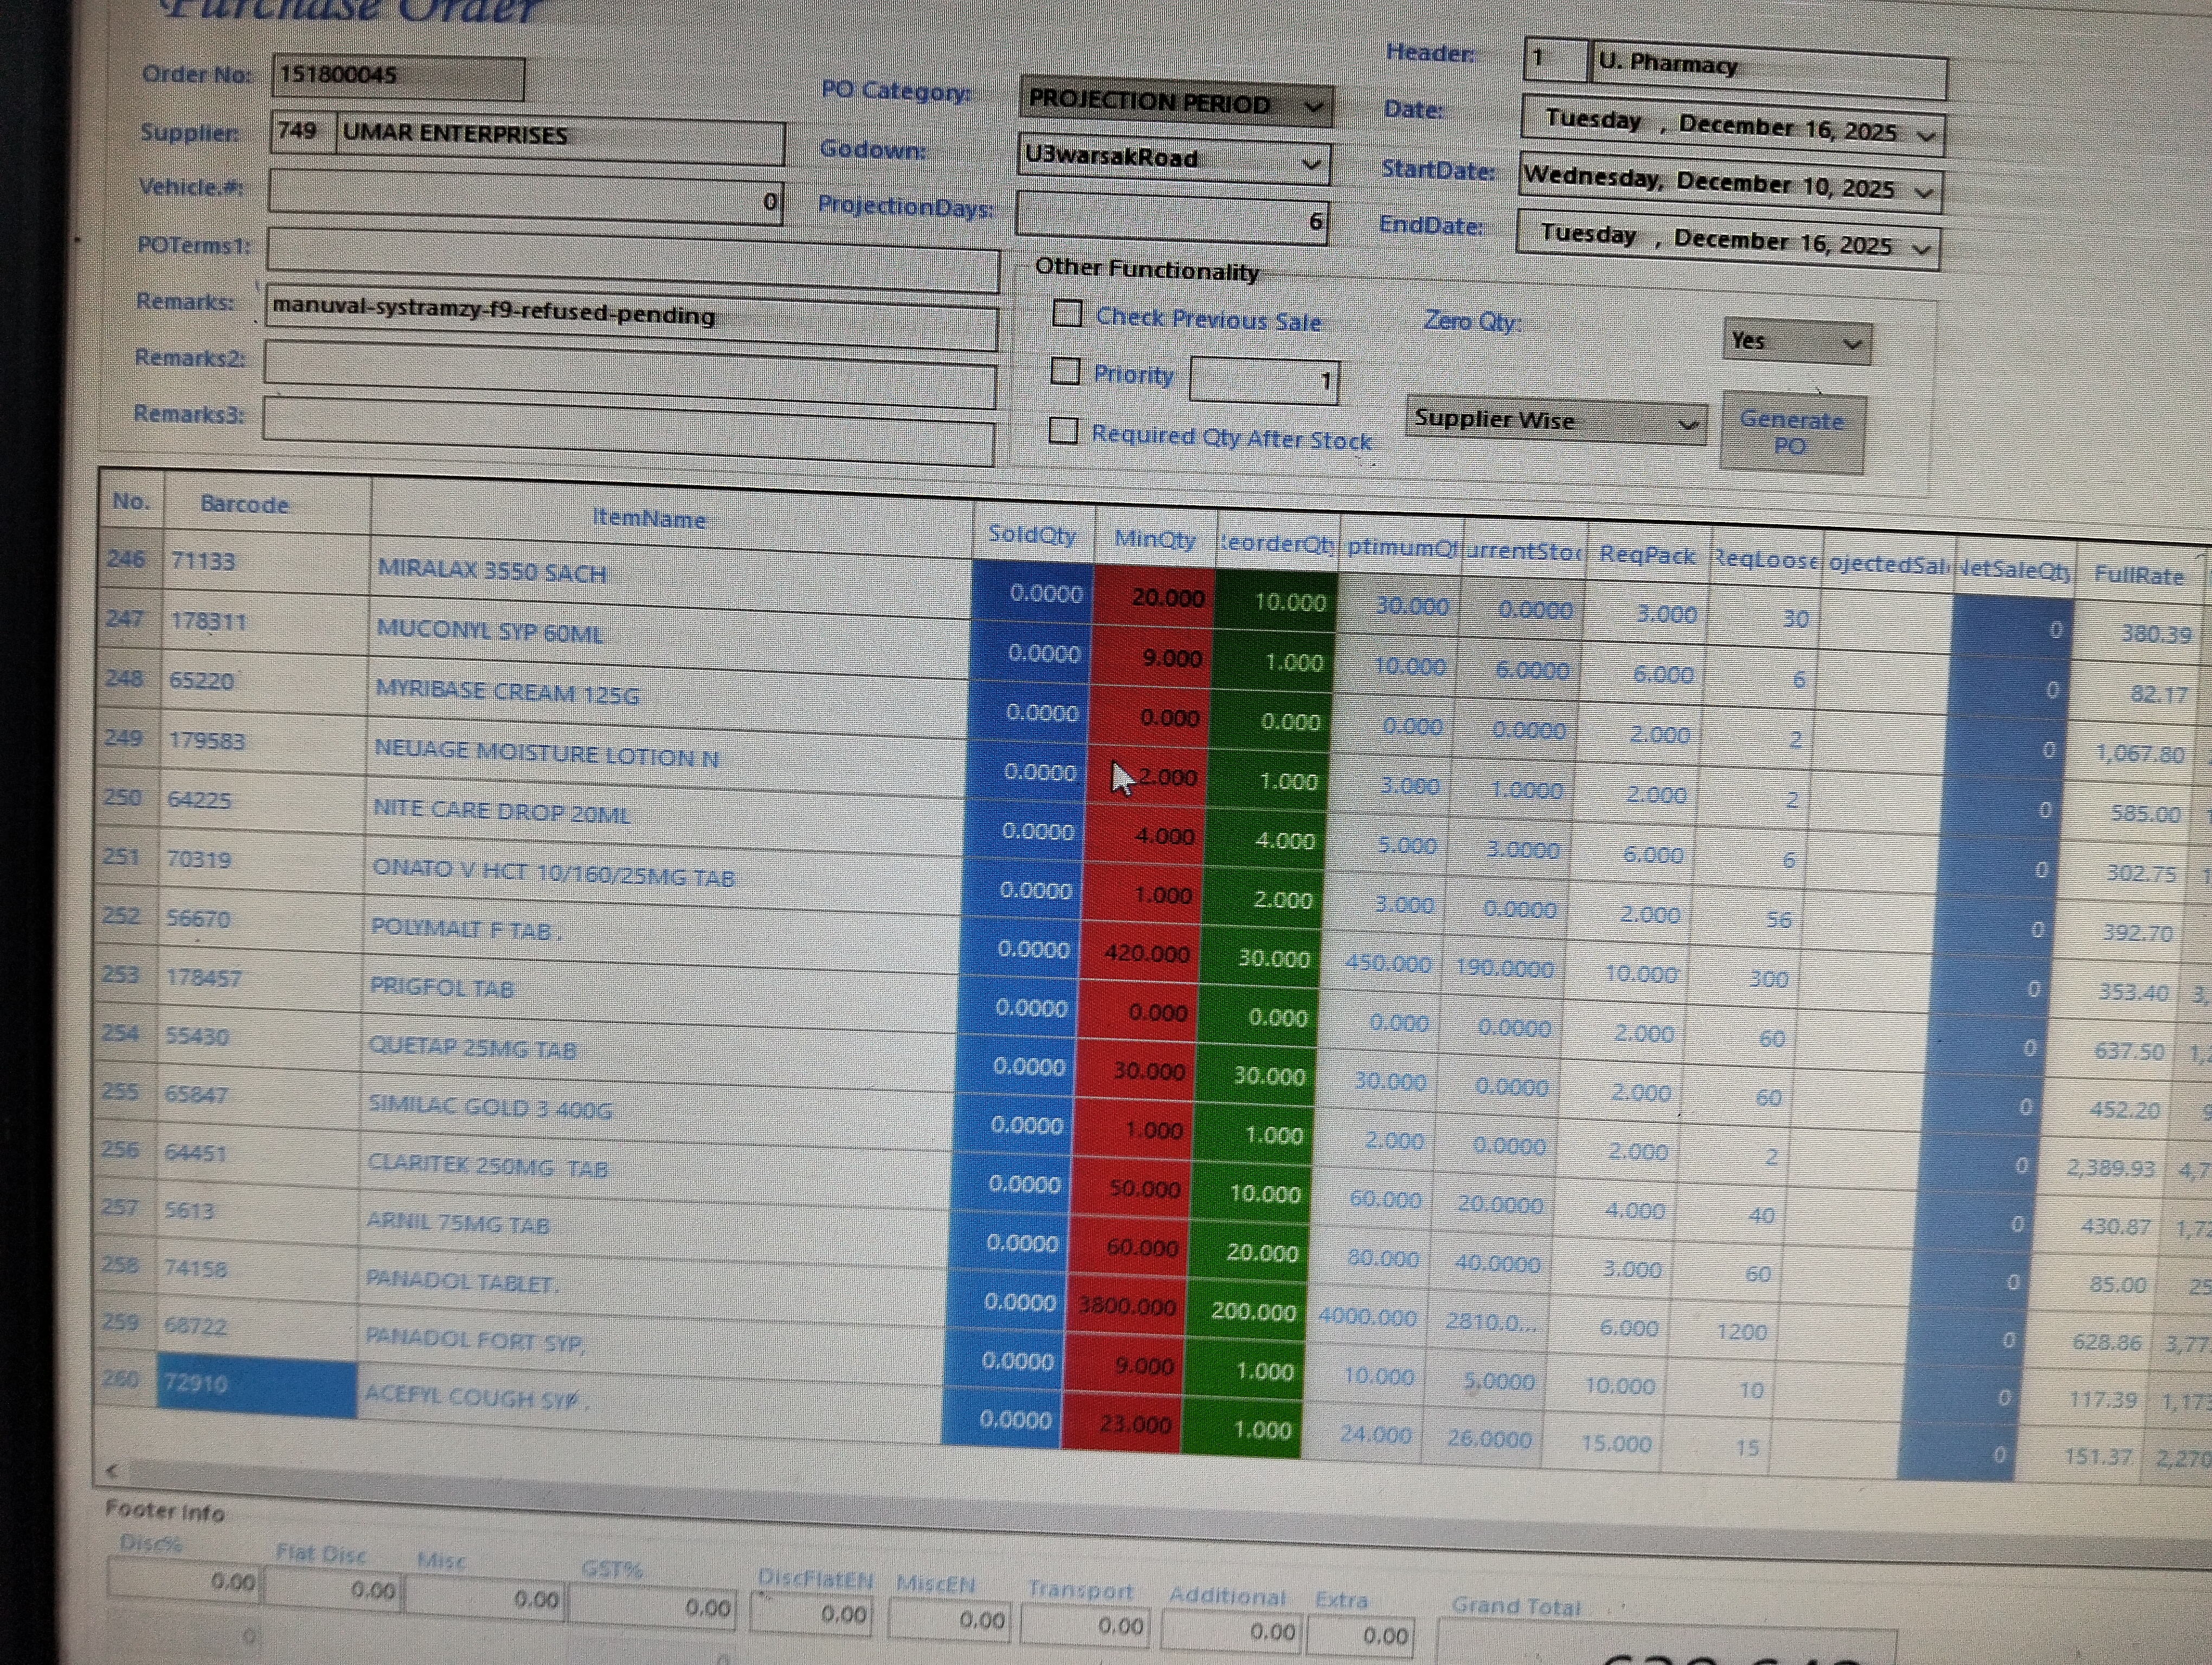Click the Barcode column header

point(244,505)
